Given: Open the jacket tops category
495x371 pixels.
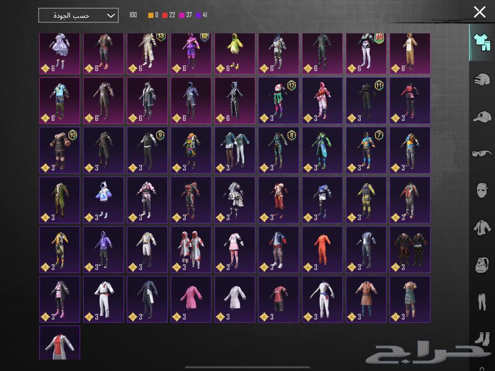Looking at the screenshot, I should pos(482,227).
